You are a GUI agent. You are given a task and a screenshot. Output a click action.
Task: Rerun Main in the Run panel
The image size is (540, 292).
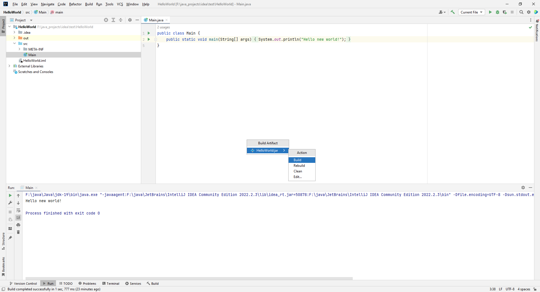[10, 195]
